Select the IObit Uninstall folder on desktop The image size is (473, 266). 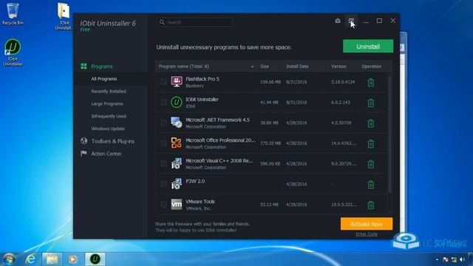coord(64,16)
